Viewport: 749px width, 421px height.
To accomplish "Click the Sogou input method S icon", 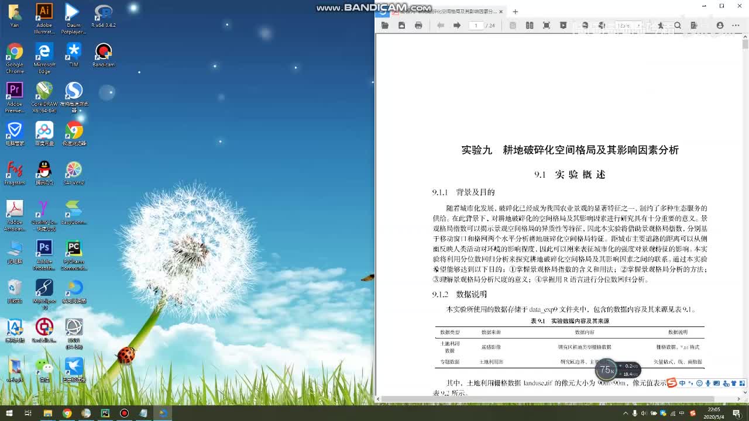I will click(672, 383).
